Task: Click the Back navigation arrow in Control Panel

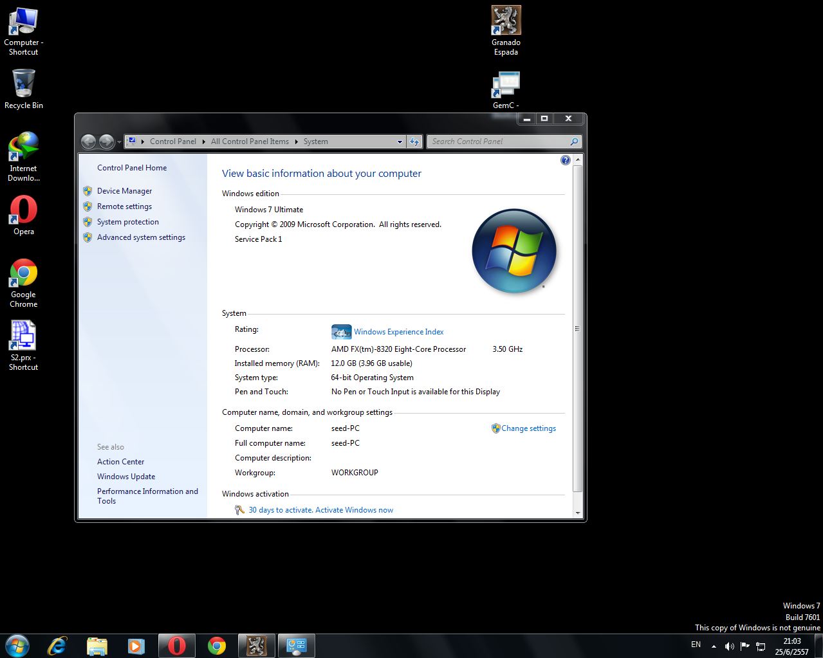Action: [x=89, y=142]
